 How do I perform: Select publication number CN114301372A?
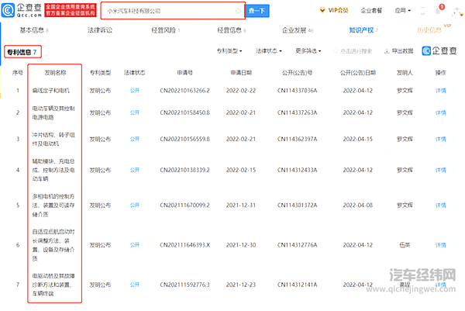point(297,206)
